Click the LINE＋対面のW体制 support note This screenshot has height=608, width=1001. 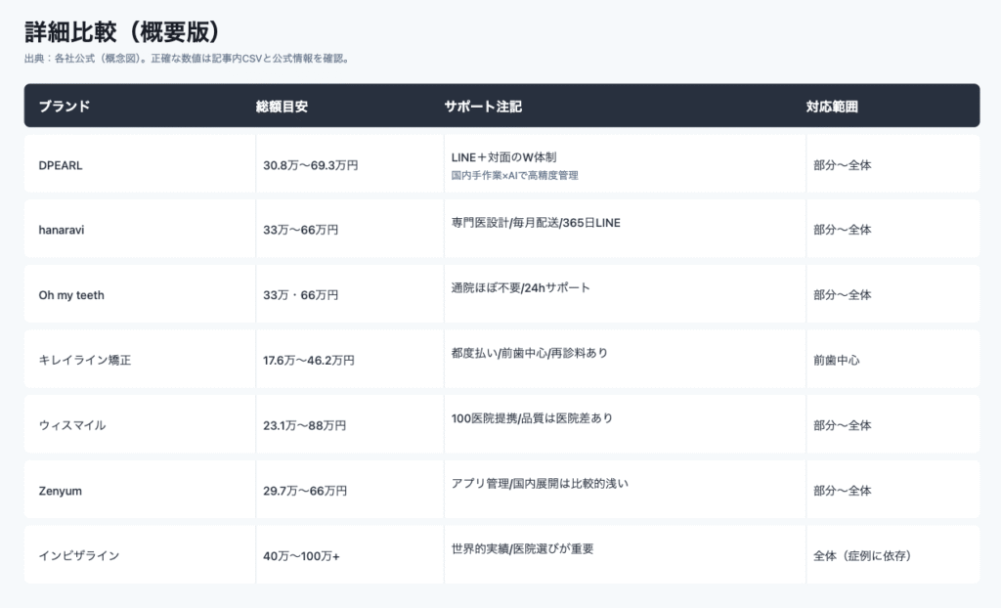(503, 157)
